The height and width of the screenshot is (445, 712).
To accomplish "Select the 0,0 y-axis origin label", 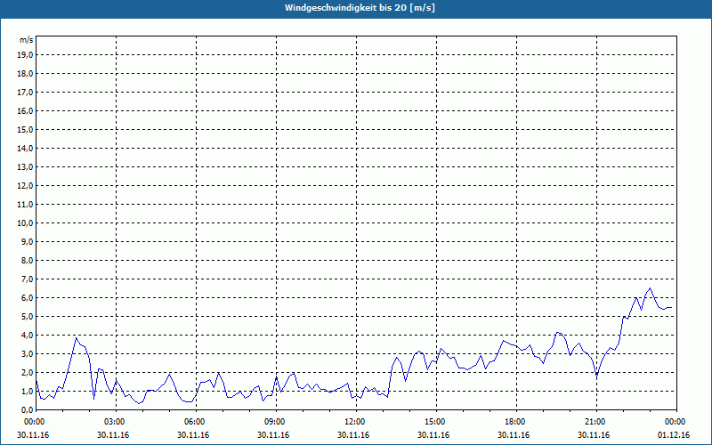I will 27,410.
